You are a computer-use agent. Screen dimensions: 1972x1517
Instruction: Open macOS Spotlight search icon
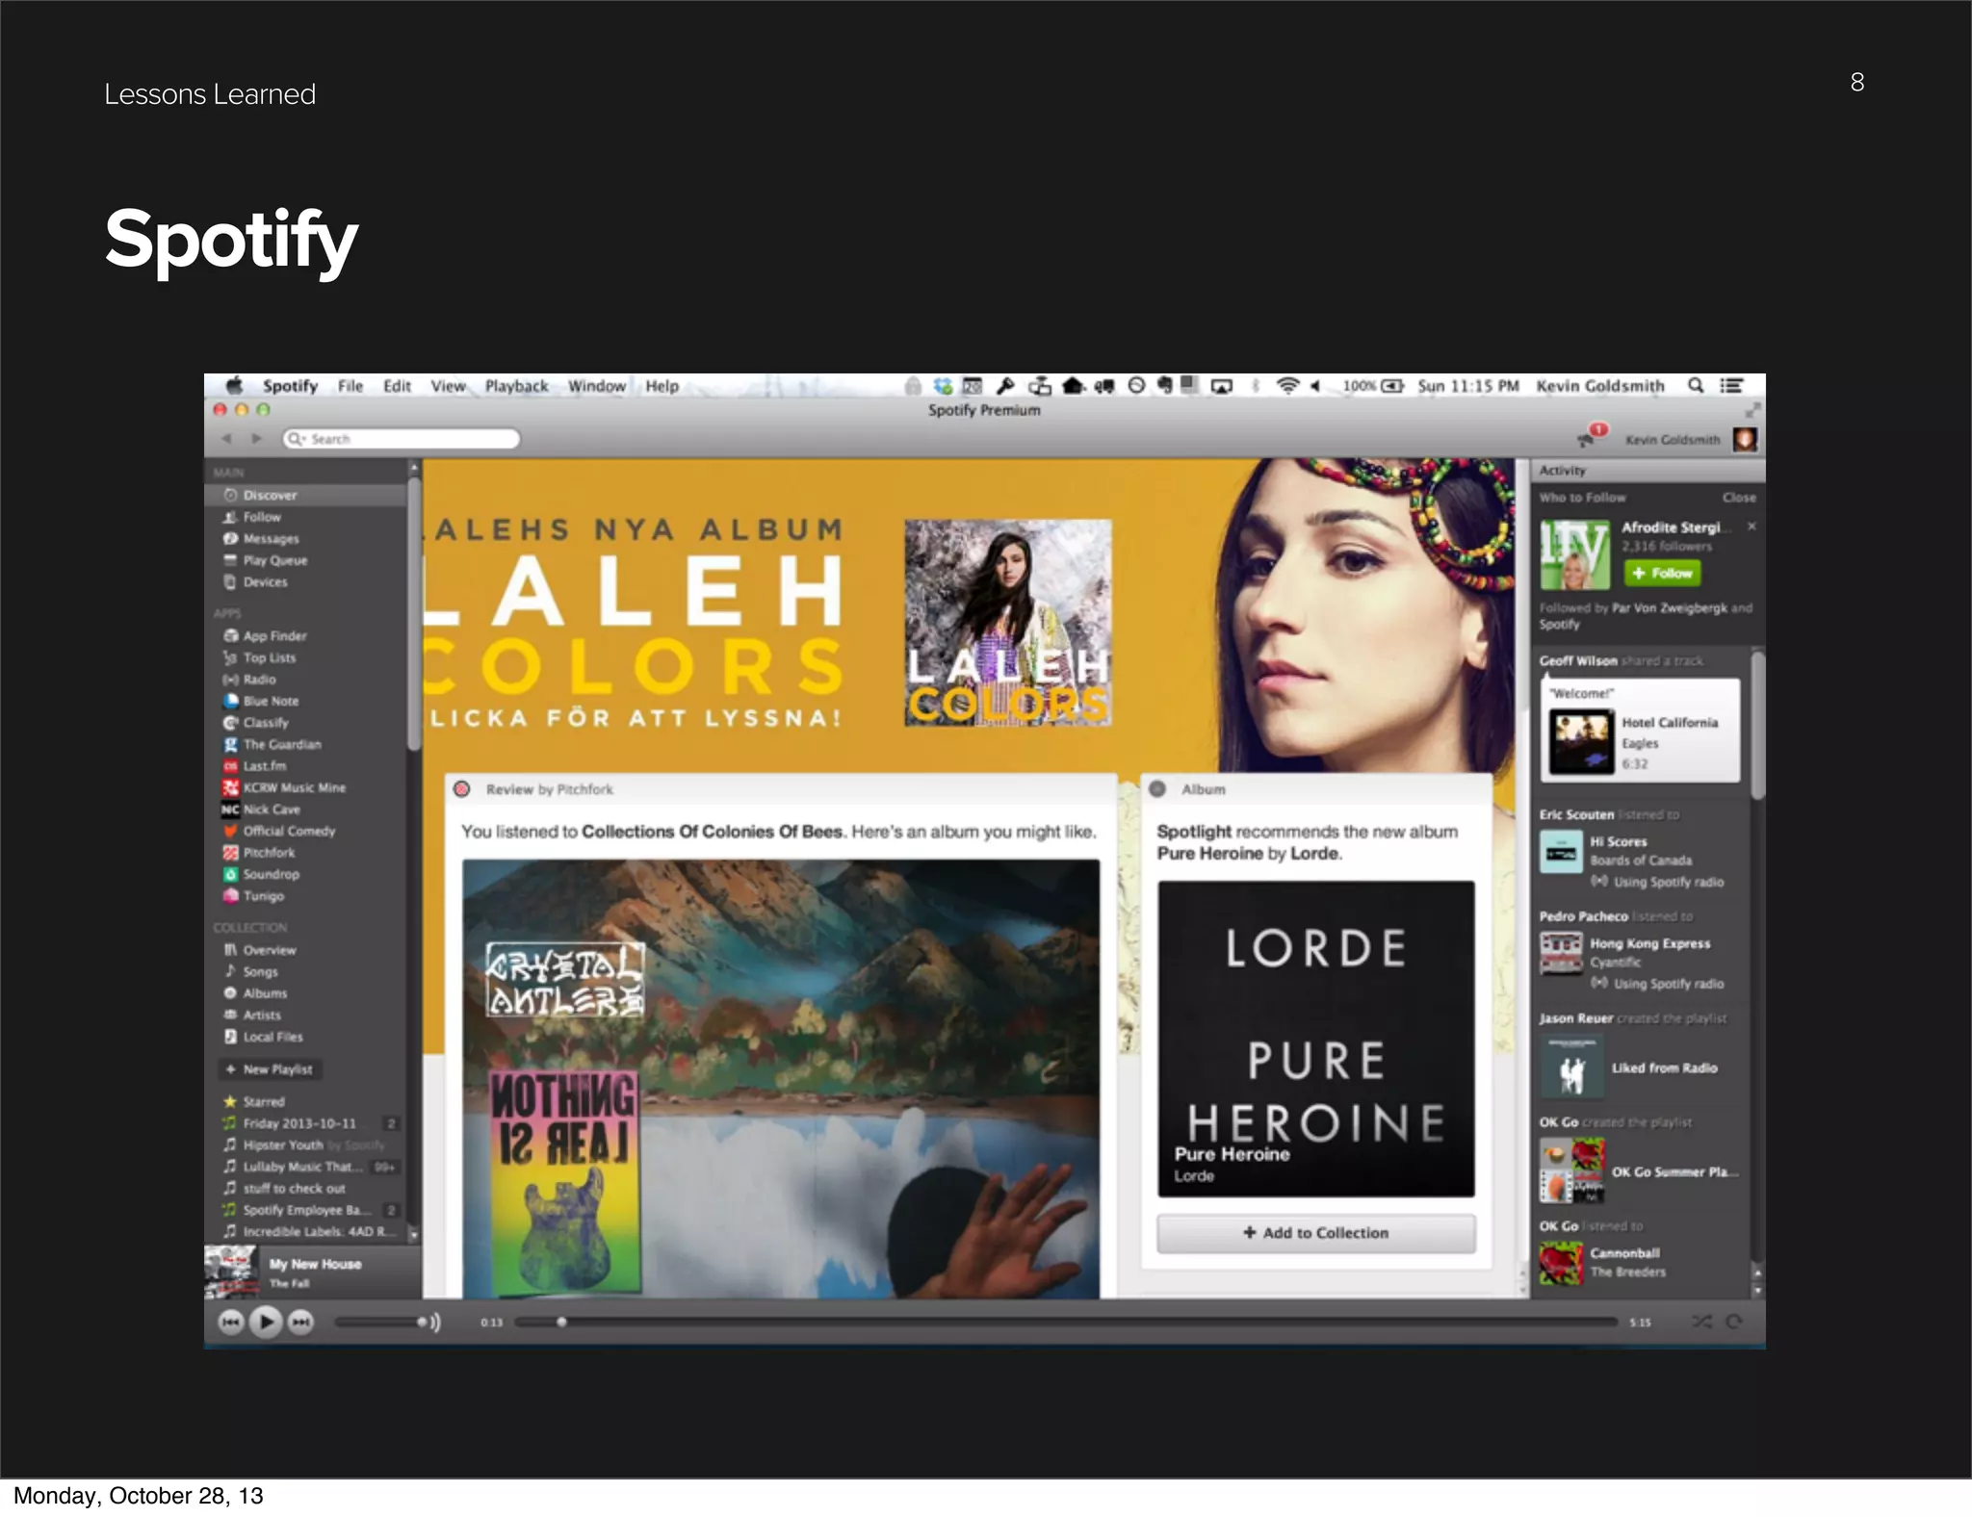point(1696,385)
